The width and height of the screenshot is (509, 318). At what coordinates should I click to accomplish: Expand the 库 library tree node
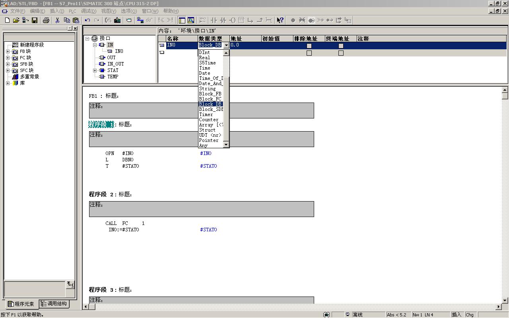8,83
